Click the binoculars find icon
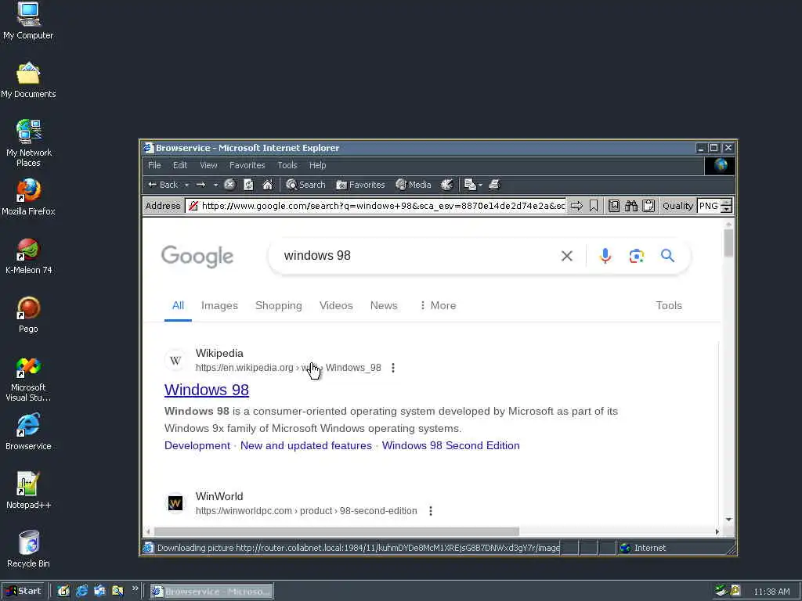The width and height of the screenshot is (802, 601). click(631, 206)
